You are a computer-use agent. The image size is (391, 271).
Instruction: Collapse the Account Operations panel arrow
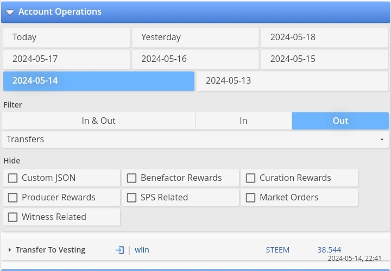click(x=10, y=12)
